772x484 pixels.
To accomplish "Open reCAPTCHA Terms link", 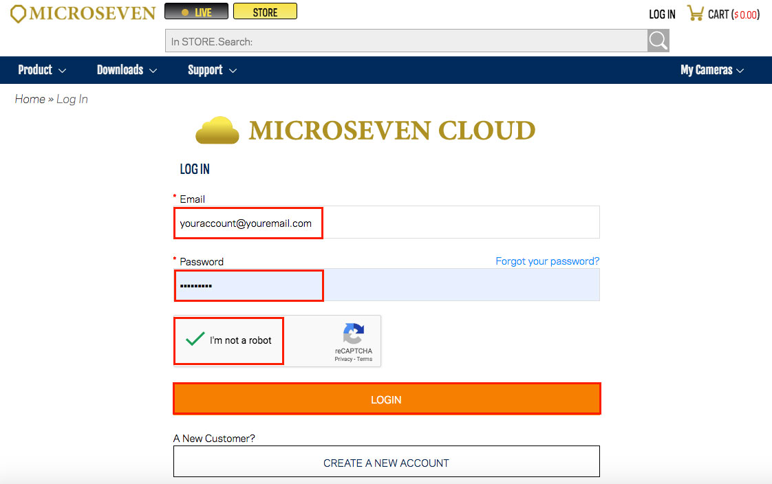I will 365,359.
